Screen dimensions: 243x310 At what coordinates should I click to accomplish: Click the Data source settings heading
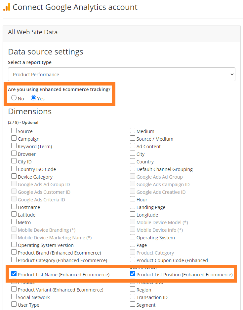[46, 52]
